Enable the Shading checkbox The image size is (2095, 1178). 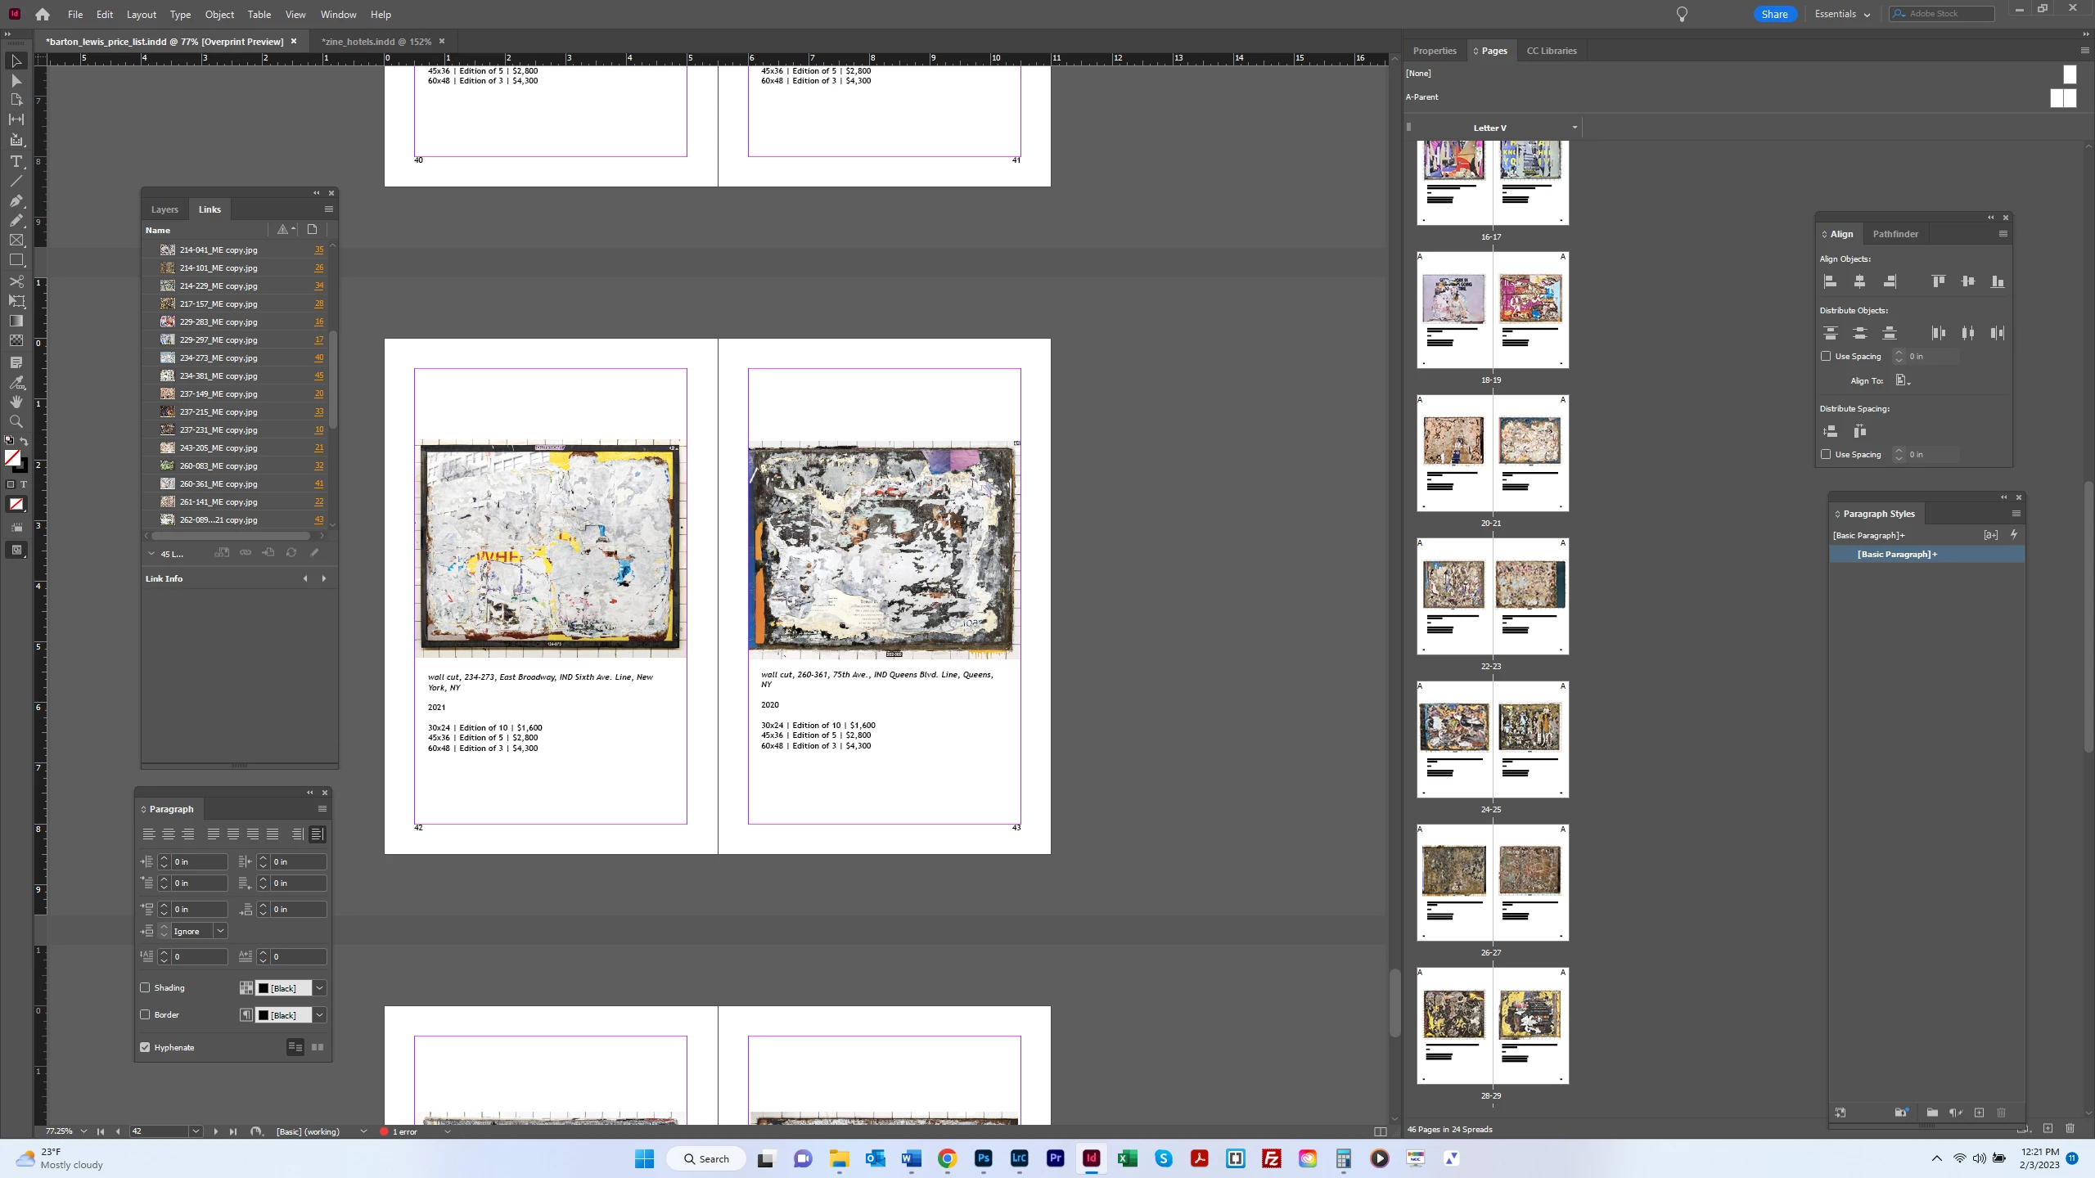click(146, 987)
